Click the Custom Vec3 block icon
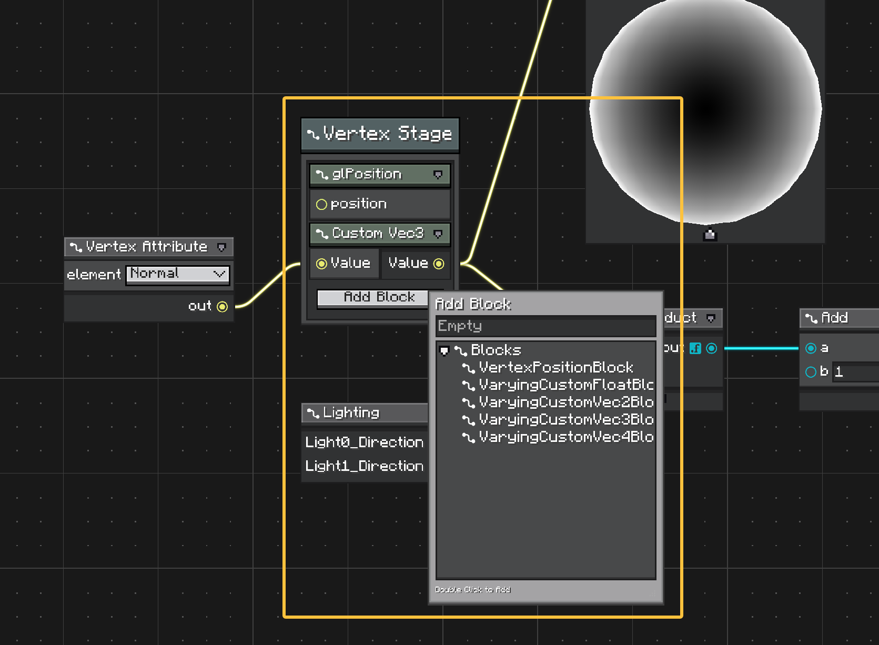The image size is (879, 645). click(x=321, y=234)
